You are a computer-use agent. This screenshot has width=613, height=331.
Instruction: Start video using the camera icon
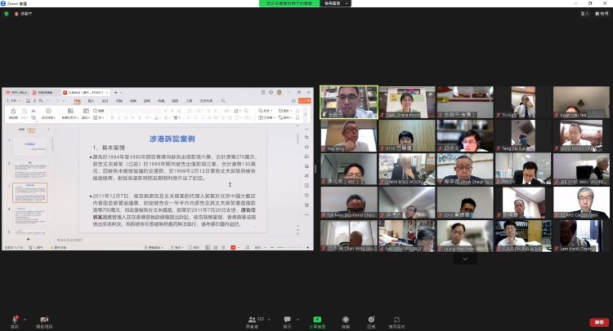coord(44,320)
